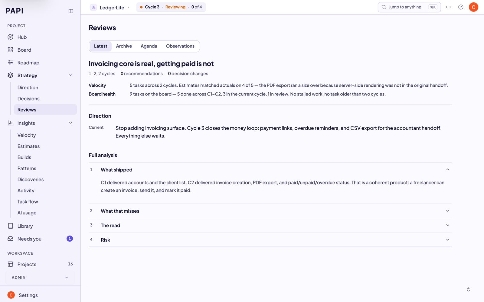Switch to the Archive tab
The width and height of the screenshot is (484, 302).
(x=124, y=46)
